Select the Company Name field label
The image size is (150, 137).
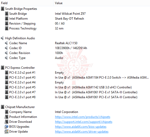21,112
